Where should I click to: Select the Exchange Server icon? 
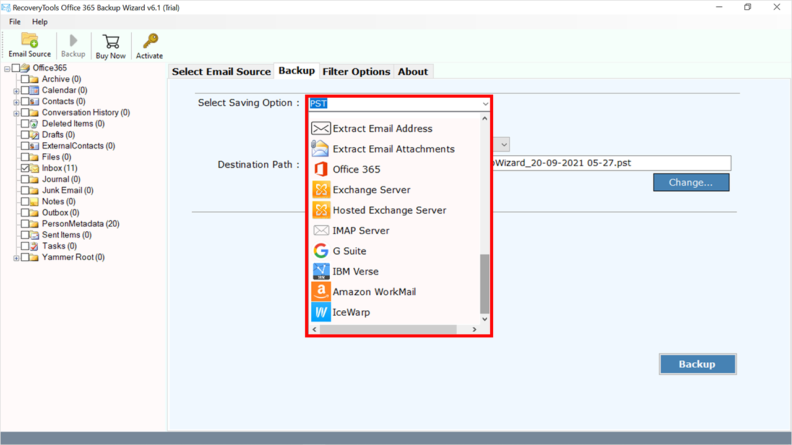click(321, 190)
